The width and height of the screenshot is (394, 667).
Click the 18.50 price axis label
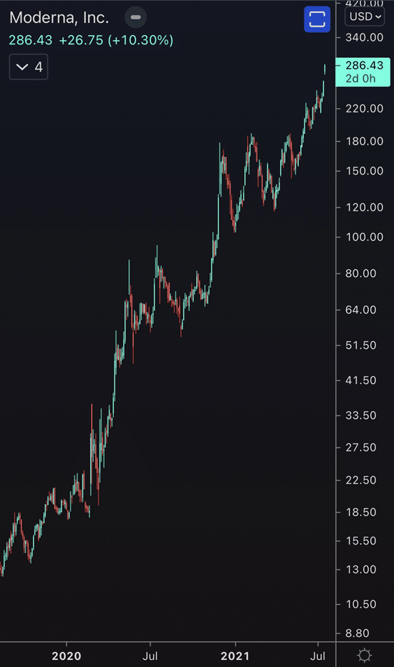[361, 512]
